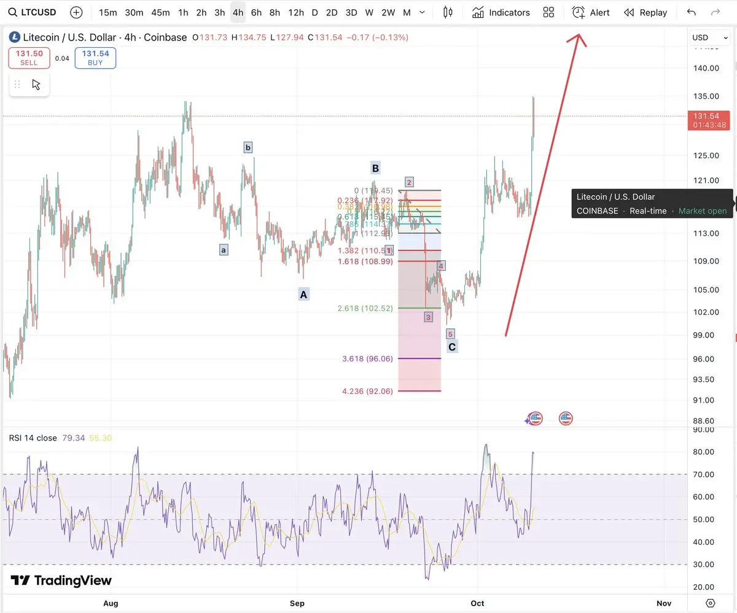Click the Litecoin / U.S. Dollar chart title
This screenshot has width=737, height=613.
[x=105, y=37]
